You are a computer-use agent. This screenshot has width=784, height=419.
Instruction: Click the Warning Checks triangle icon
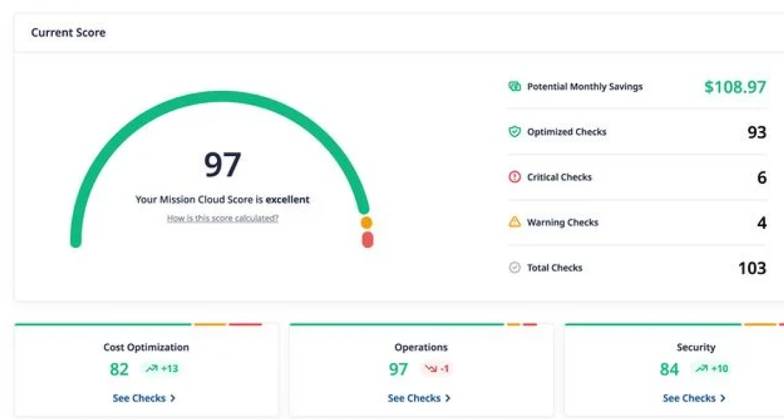(x=515, y=221)
